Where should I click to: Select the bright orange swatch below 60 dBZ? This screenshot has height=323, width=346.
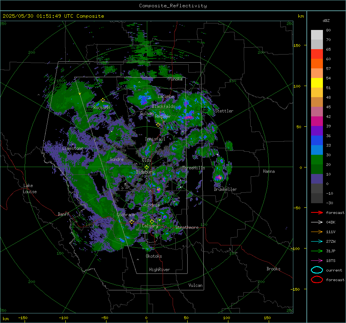(x=317, y=64)
